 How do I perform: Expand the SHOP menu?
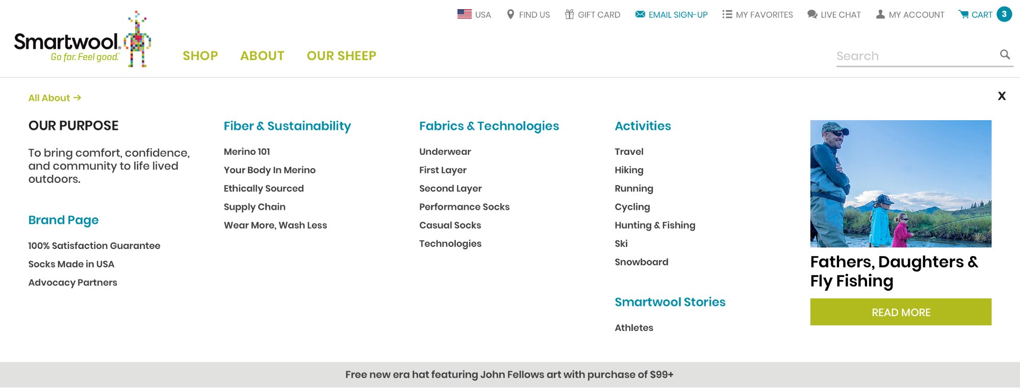tap(200, 56)
